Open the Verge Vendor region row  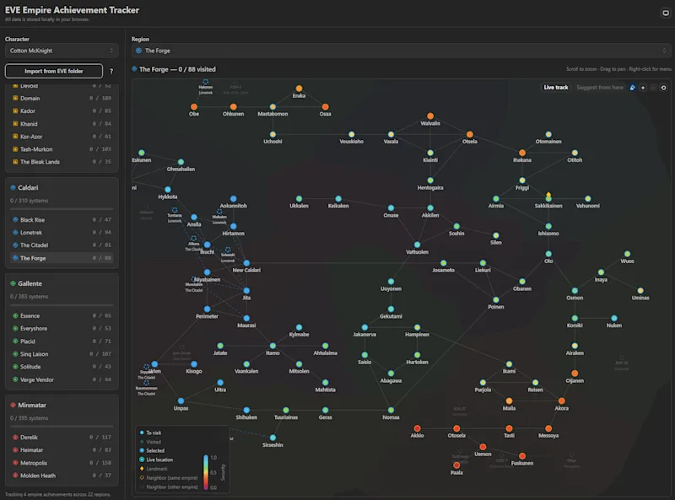[x=62, y=379]
